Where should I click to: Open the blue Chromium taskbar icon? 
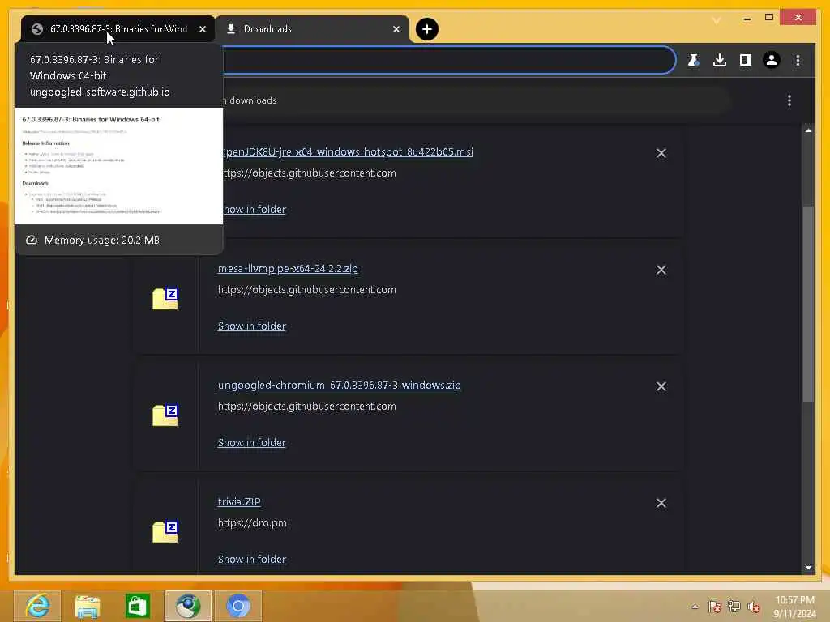pos(238,606)
